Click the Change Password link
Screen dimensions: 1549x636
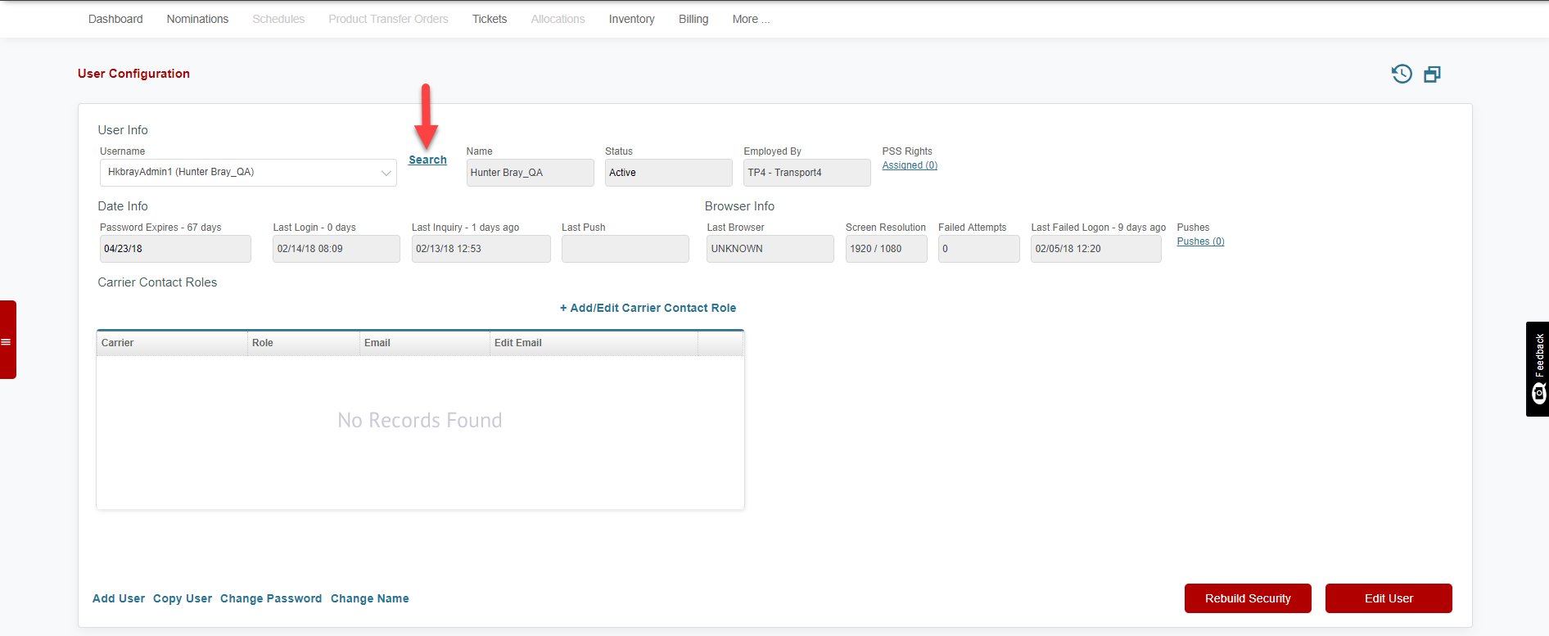click(x=270, y=598)
